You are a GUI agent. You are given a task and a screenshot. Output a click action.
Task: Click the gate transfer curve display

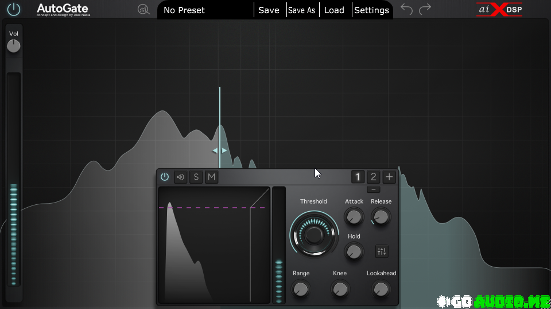point(214,245)
